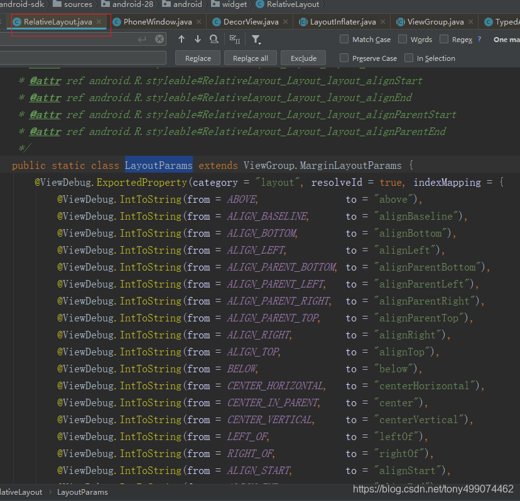The height and width of the screenshot is (501, 520).
Task: Close the DecorView.java tab
Action: 285,21
